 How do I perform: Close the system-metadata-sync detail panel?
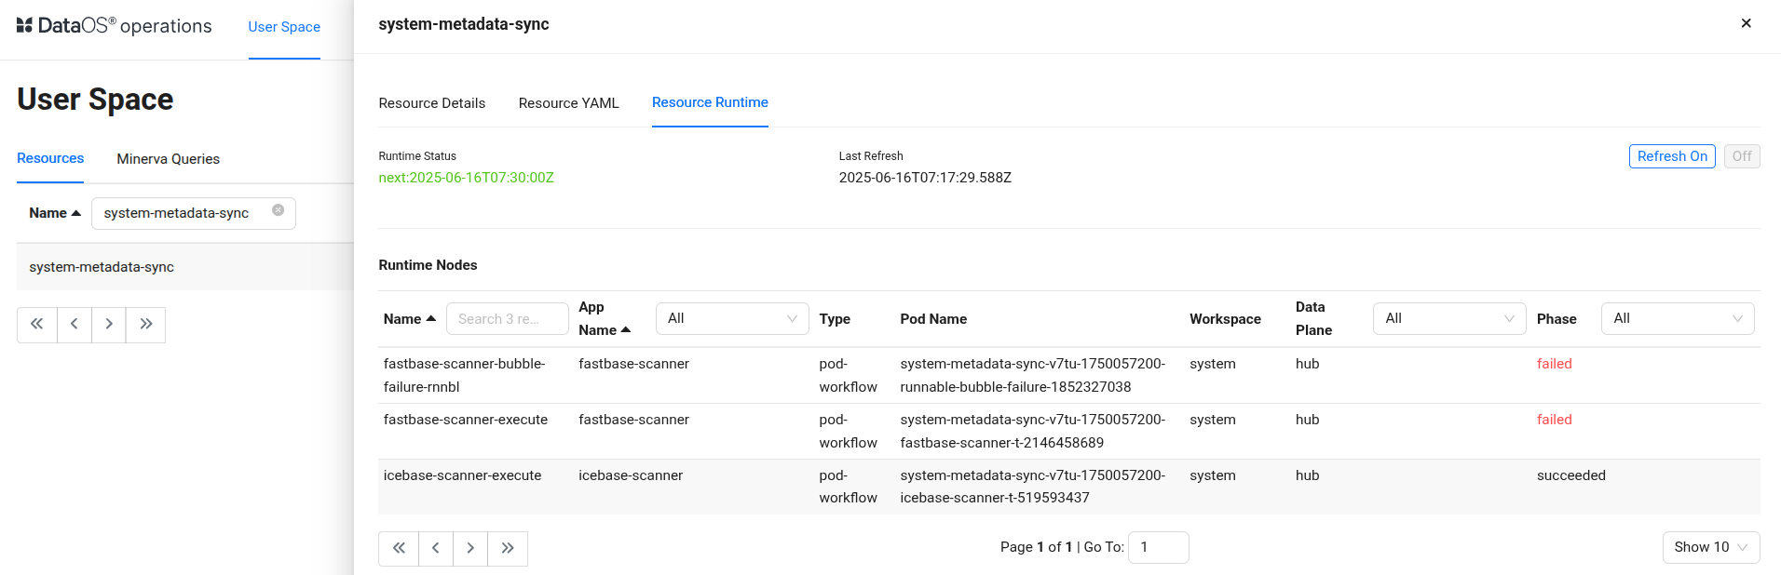[1746, 23]
